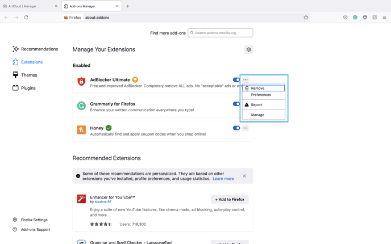Open the Firefox hamburger application menu
This screenshot has width=391, height=244.
point(385,18)
